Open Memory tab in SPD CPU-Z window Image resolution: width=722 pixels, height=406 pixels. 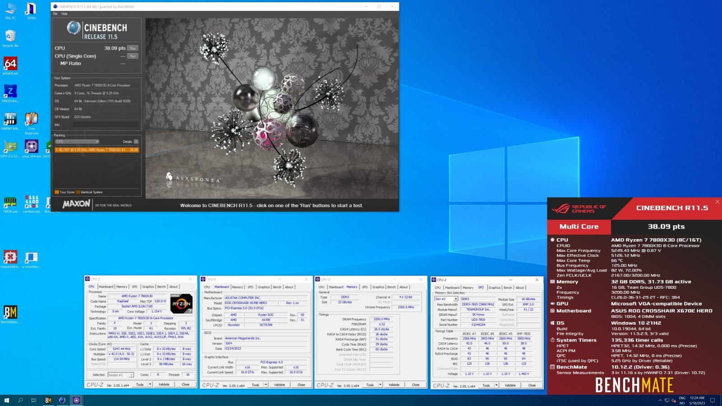[468, 287]
